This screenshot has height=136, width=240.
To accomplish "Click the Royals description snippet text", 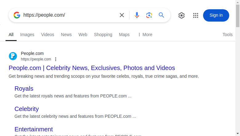I will click(73, 96).
